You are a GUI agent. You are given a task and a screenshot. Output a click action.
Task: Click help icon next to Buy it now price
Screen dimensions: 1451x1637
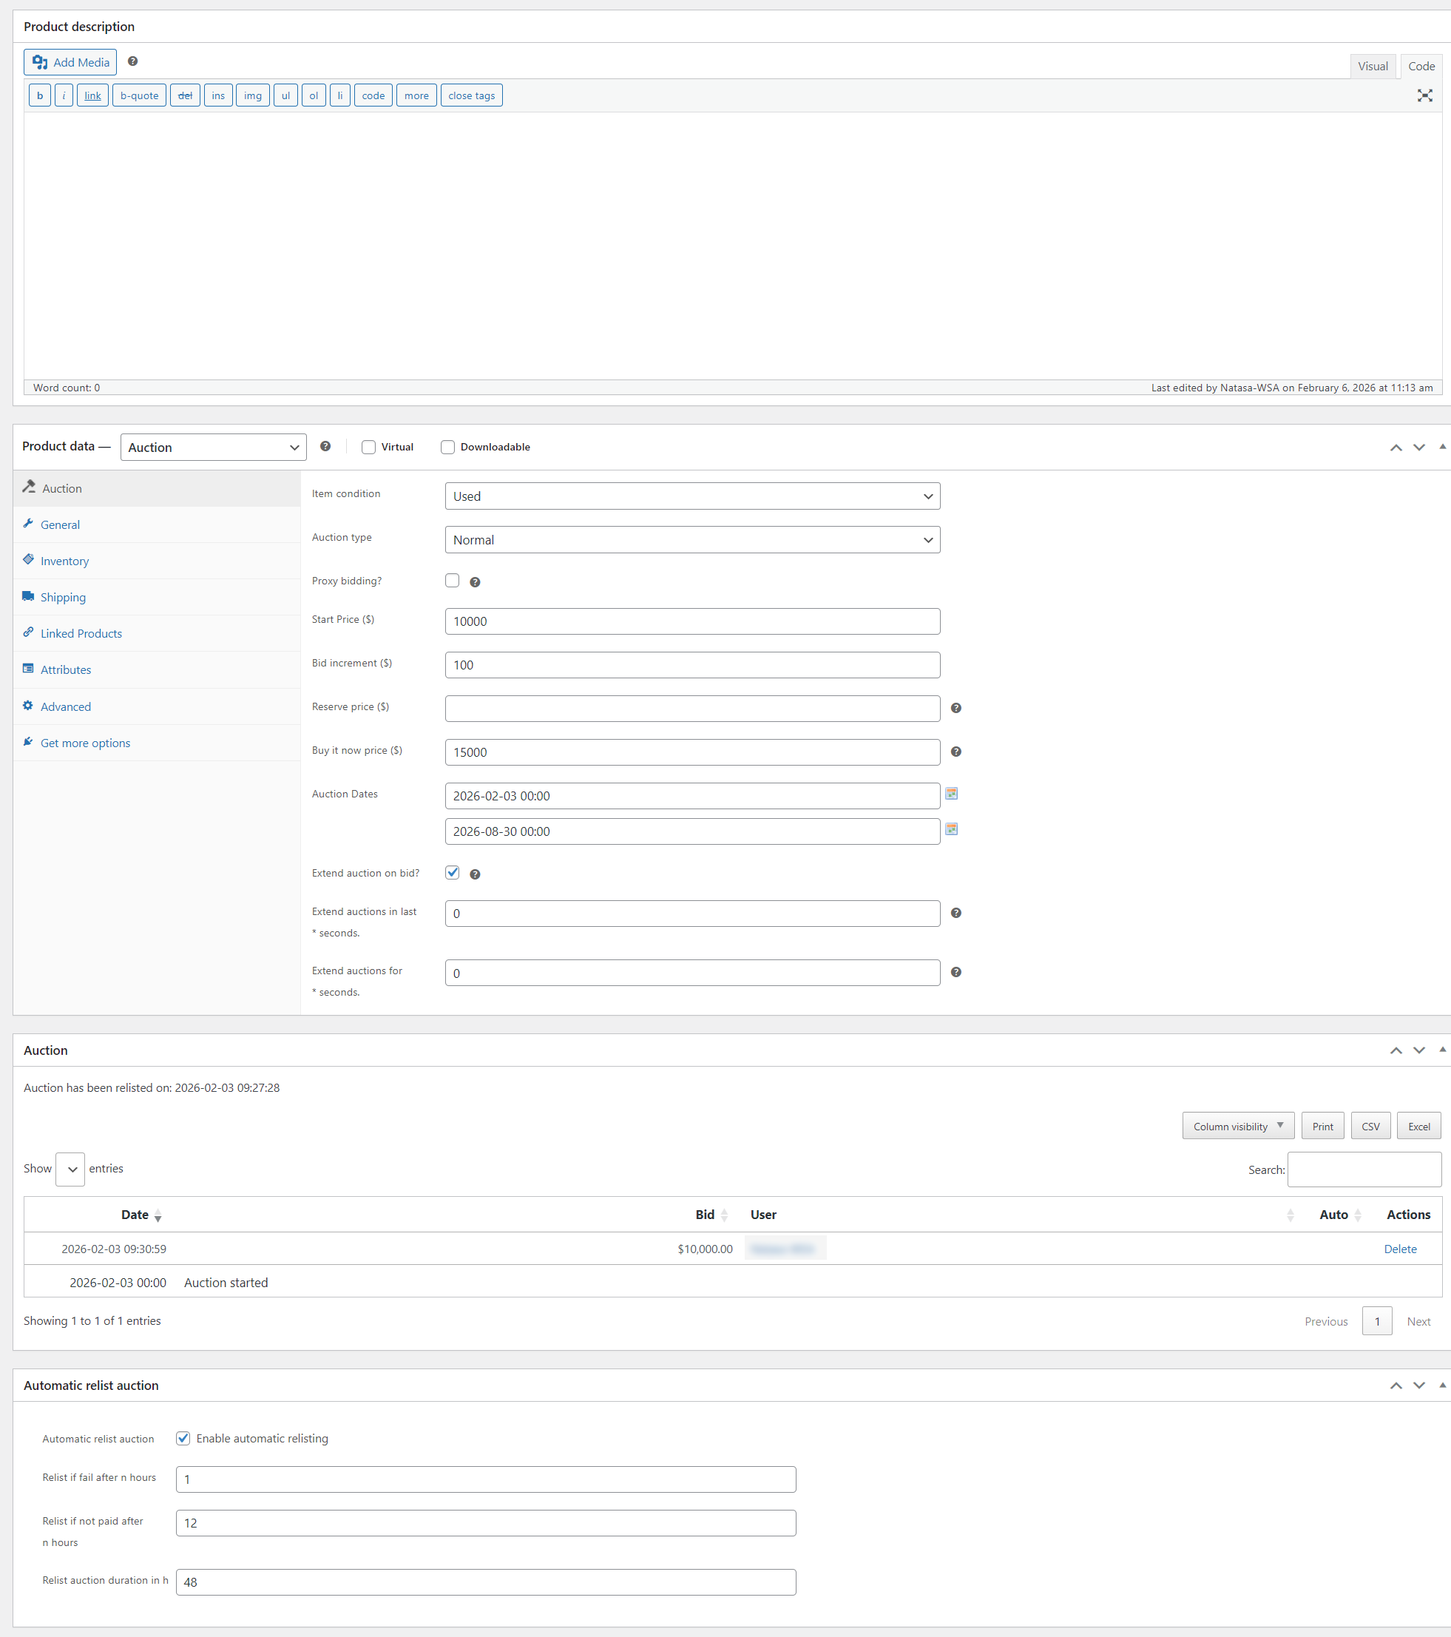(x=956, y=752)
